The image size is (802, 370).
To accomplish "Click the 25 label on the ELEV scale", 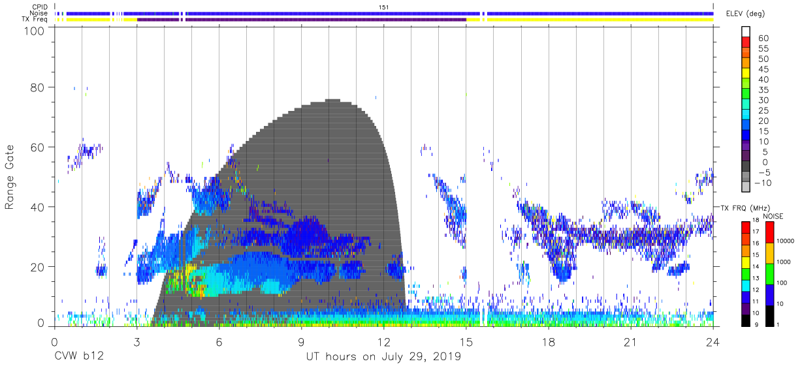I will 763,110.
